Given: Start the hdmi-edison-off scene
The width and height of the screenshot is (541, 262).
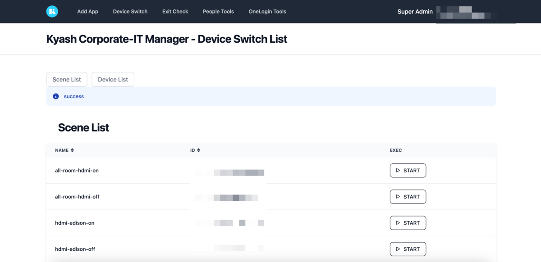Looking at the screenshot, I should (x=408, y=249).
